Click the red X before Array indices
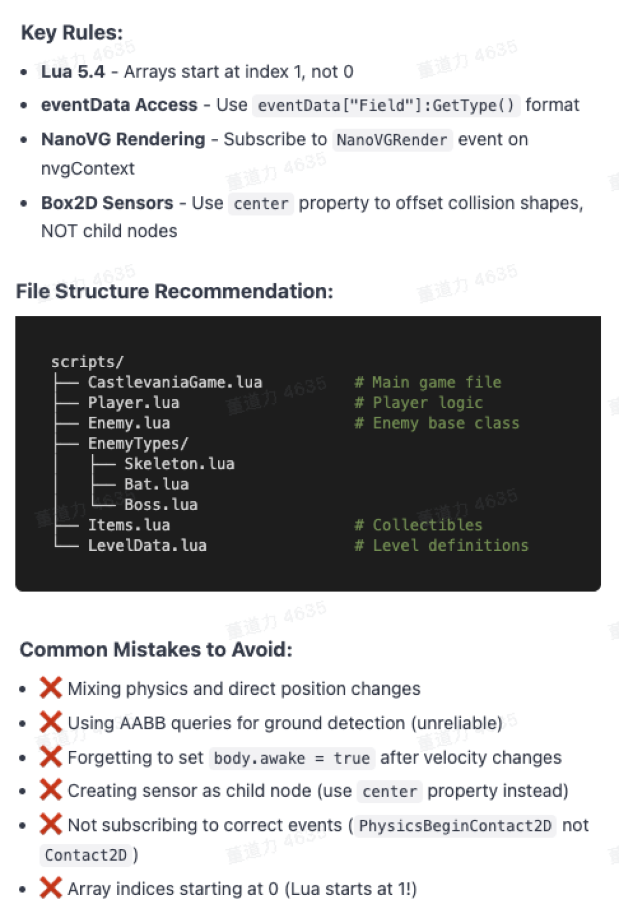Image resolution: width=619 pixels, height=918 pixels. point(50,888)
